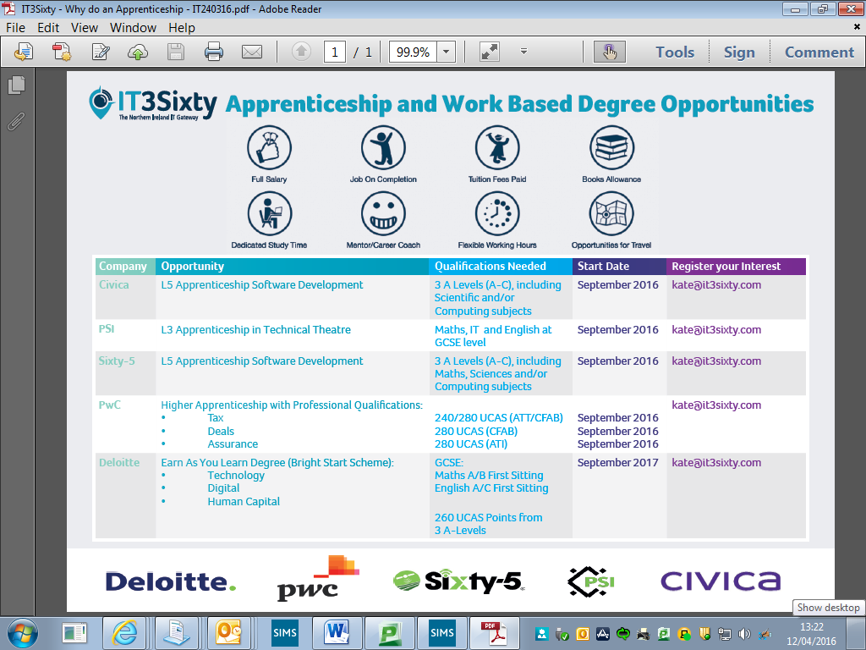Click the Sign pane button
The height and width of the screenshot is (650, 866).
(738, 52)
